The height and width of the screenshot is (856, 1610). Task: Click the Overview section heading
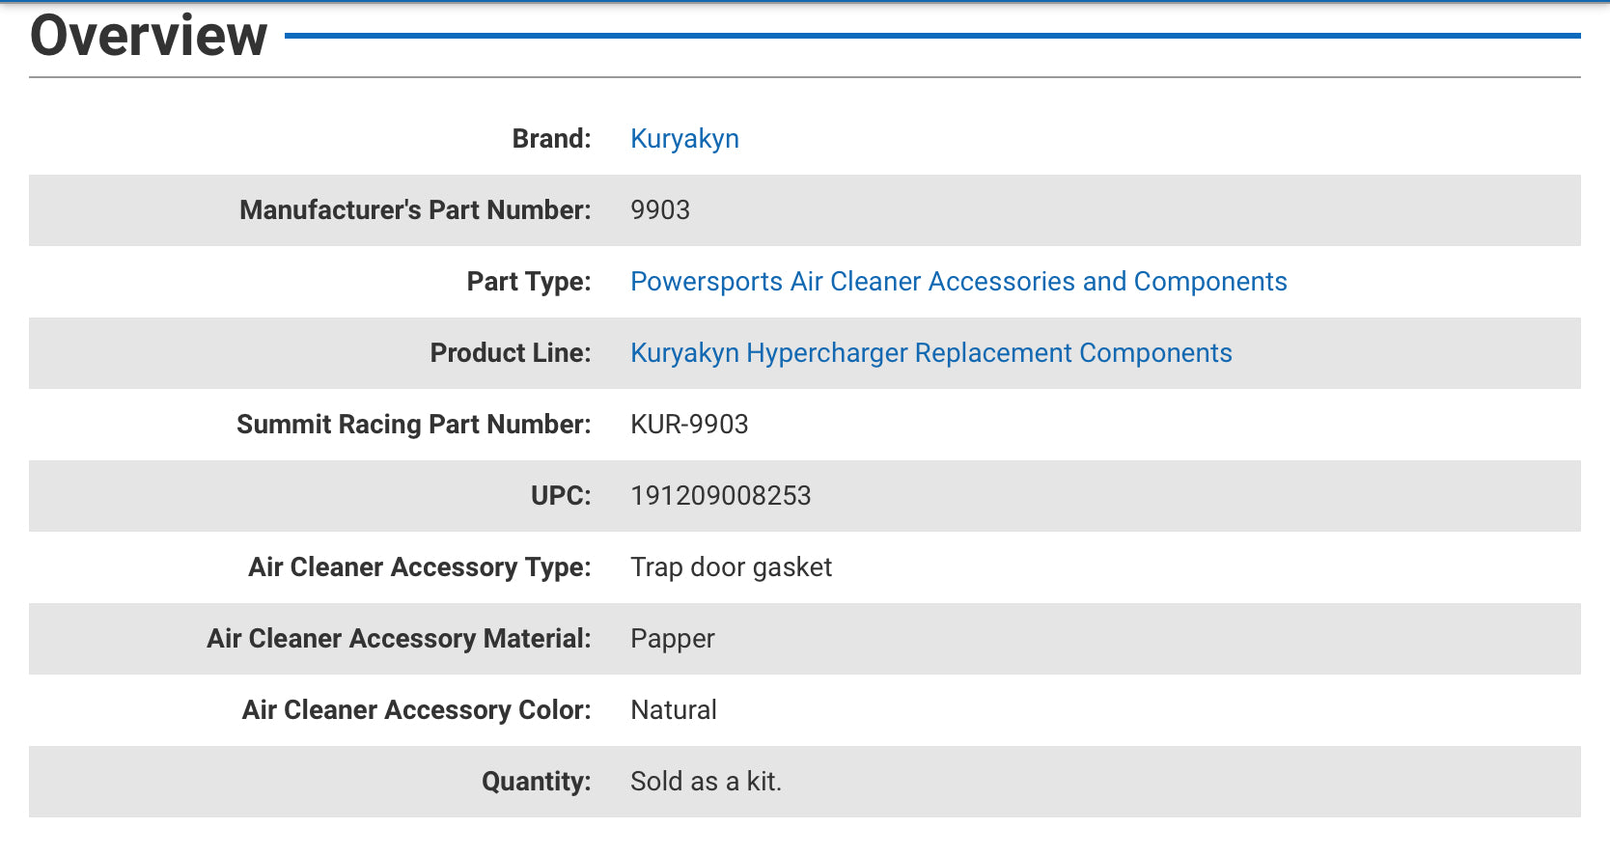[x=149, y=37]
